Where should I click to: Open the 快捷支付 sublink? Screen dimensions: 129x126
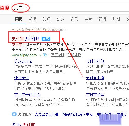point(22,78)
